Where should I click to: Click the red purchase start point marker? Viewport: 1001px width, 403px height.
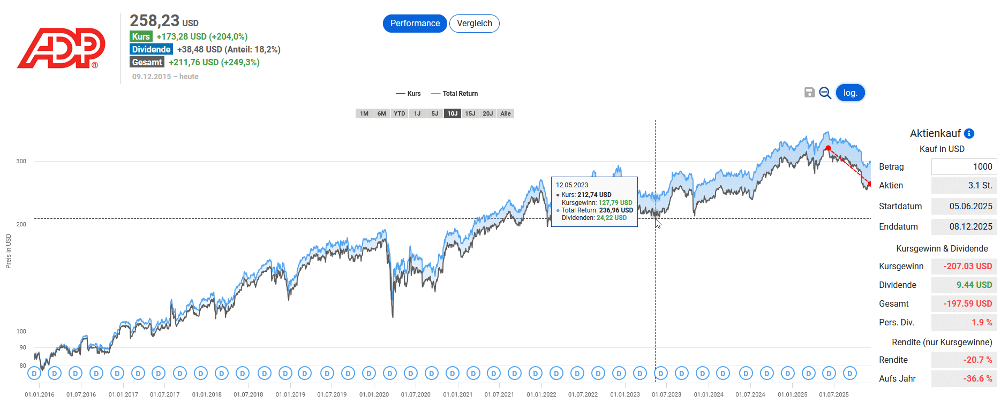828,148
